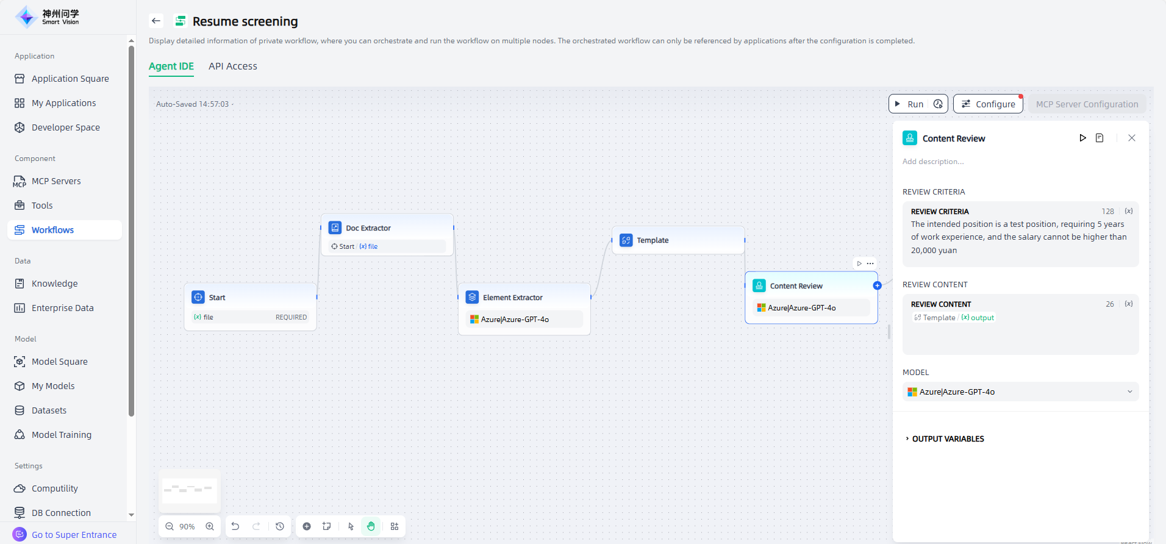
Task: Switch to pointer selection mode
Action: tap(351, 526)
